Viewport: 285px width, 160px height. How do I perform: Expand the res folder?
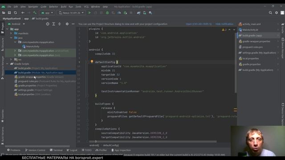pos(11,60)
